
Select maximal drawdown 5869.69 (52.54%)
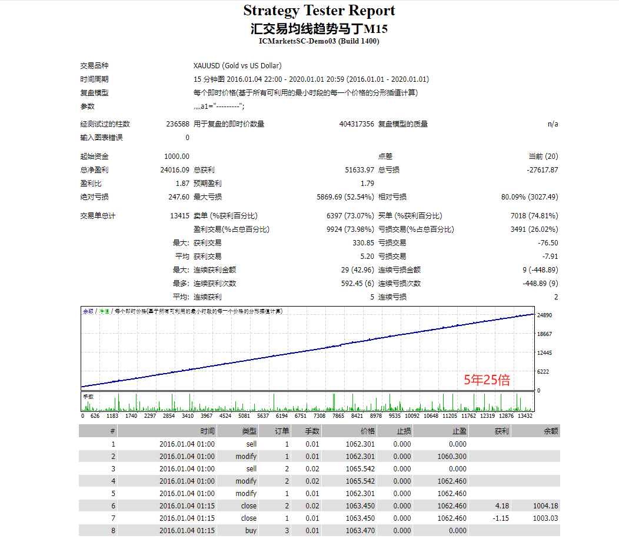345,197
